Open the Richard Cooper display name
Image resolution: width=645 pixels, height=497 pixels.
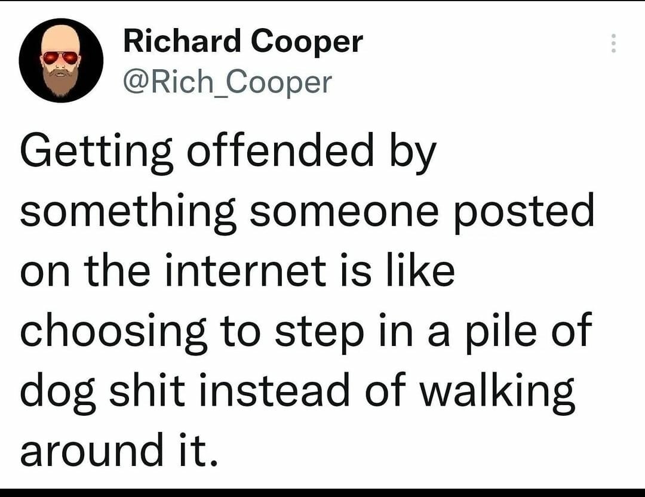click(242, 42)
